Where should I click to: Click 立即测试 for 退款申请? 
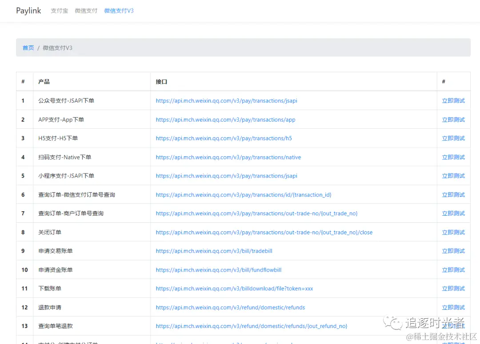coord(453,307)
